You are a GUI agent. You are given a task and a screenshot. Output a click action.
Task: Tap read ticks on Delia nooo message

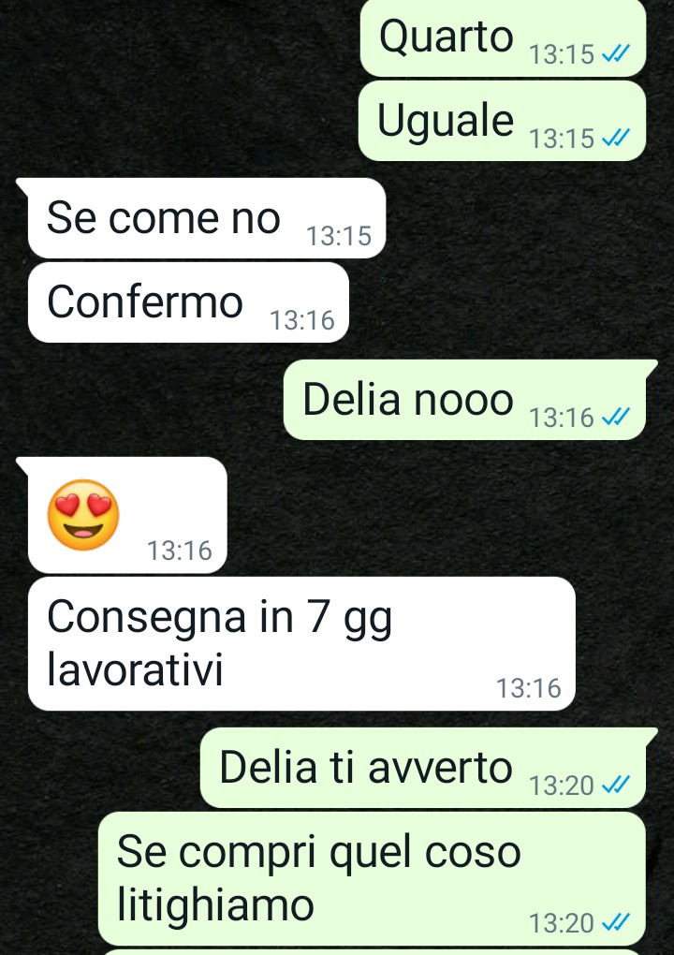click(616, 418)
